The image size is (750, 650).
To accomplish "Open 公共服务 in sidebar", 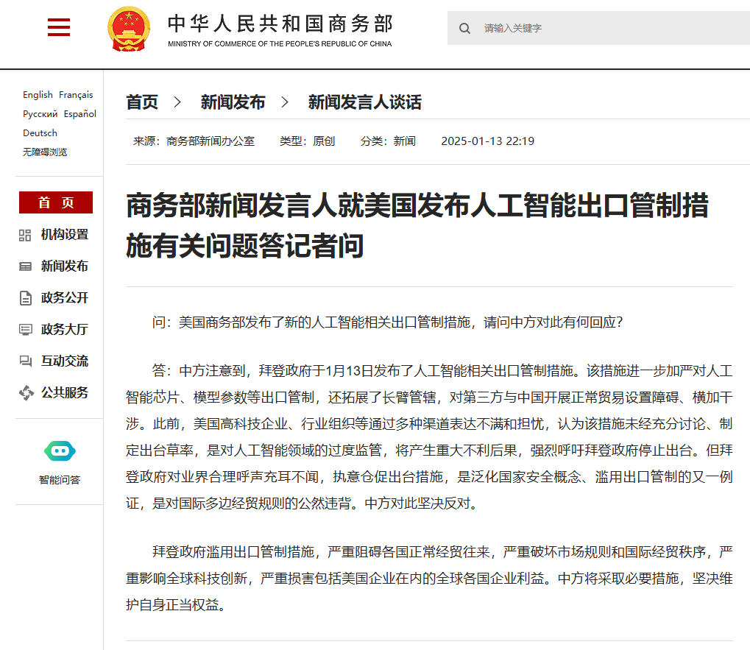I will [65, 392].
